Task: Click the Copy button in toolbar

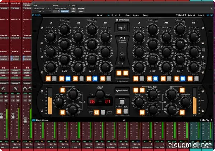Action: 128,15
